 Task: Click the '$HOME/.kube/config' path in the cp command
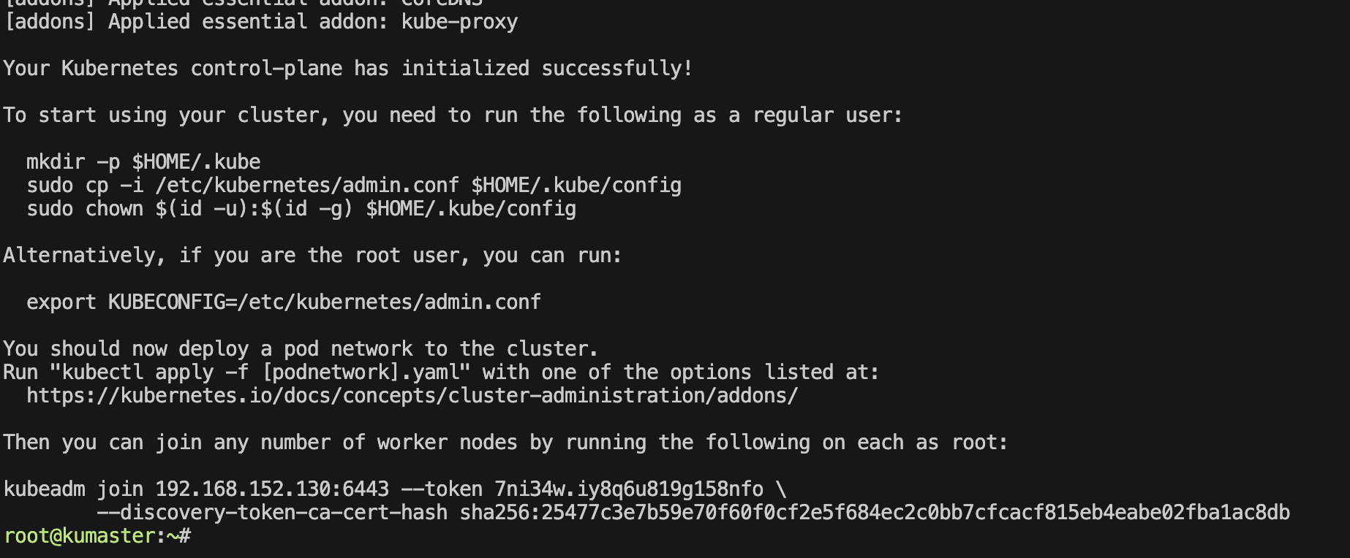point(576,186)
